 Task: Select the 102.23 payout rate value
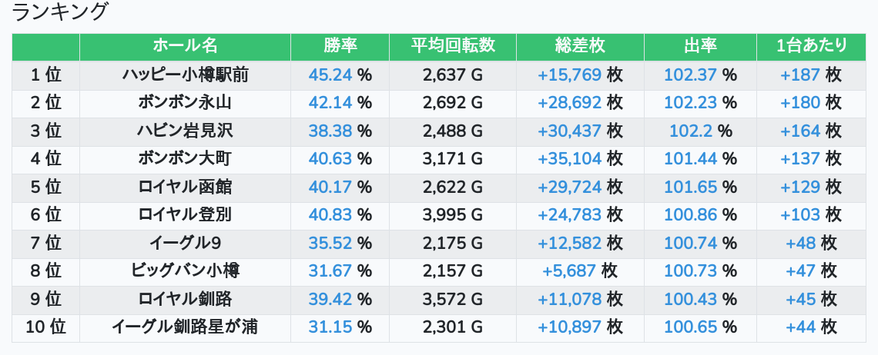[690, 103]
